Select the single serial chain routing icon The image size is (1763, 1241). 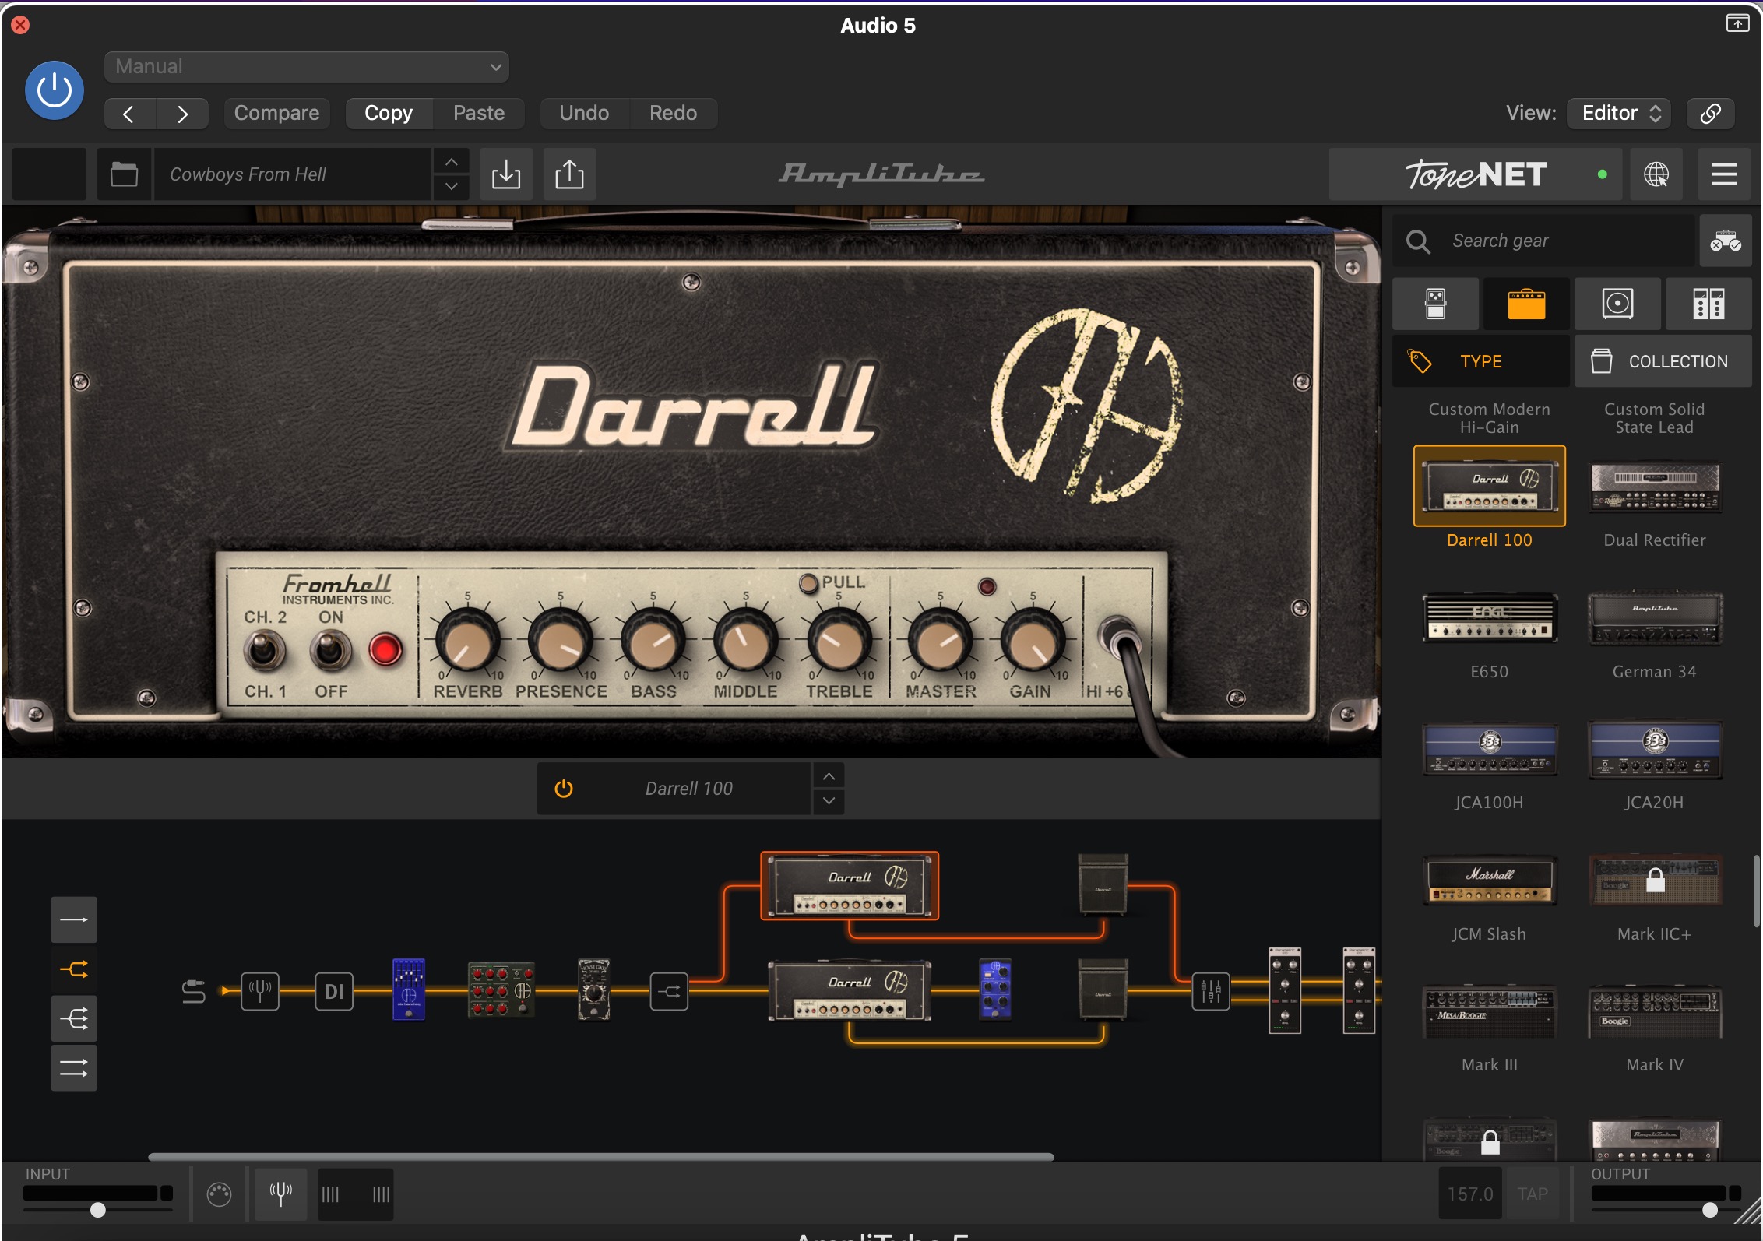[74, 919]
